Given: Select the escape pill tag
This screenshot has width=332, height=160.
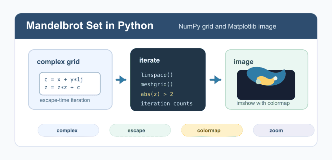Looking at the screenshot, I should point(140,130).
